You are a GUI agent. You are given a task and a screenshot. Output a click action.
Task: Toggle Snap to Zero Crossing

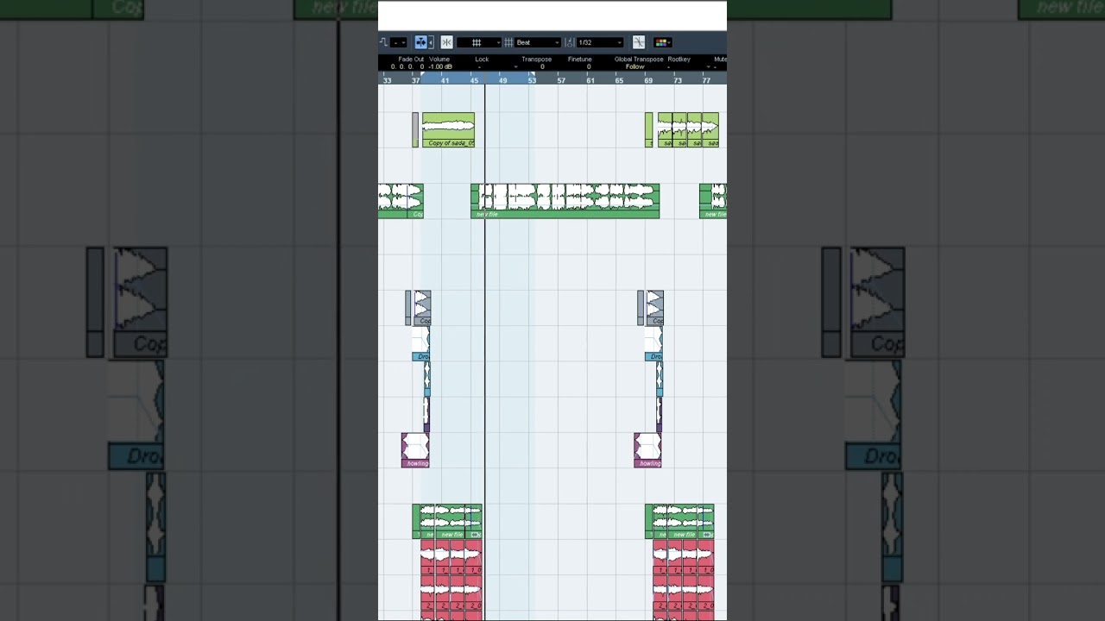click(x=639, y=42)
